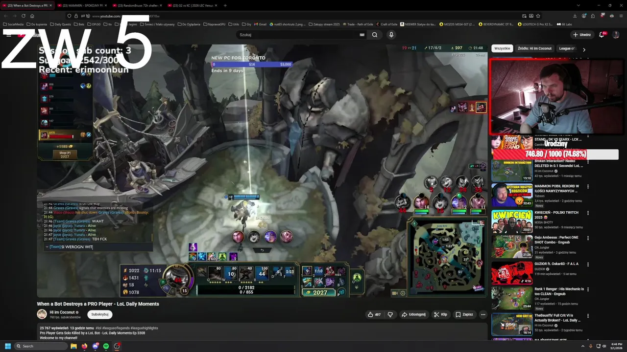The image size is (627, 352).
Task: Open YouTube notifications bell
Action: tap(602, 35)
